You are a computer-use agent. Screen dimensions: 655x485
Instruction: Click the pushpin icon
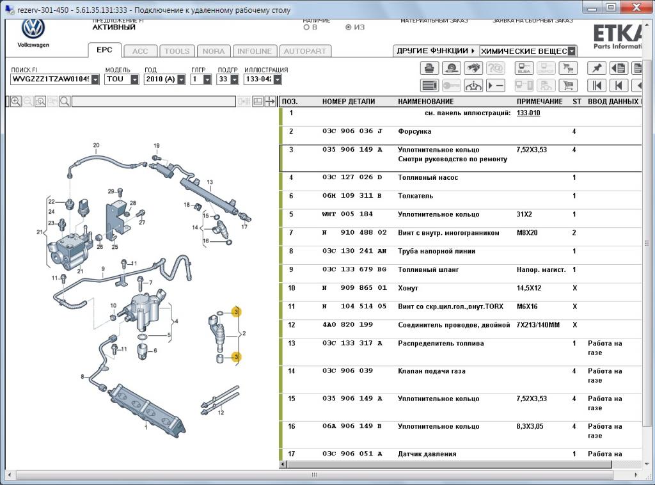coord(597,68)
